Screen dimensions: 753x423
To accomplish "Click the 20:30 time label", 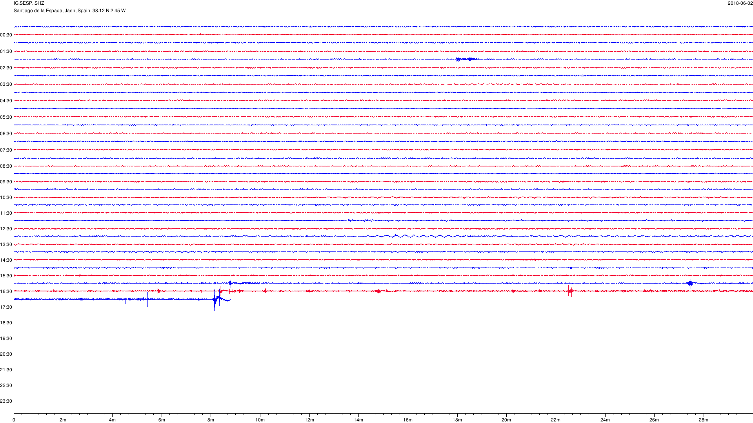I will [x=6, y=354].
